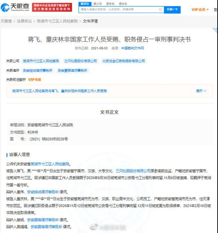The image size is (218, 233).
Task: Open the 中国裁判文书网 source link
Action: click(x=132, y=48)
